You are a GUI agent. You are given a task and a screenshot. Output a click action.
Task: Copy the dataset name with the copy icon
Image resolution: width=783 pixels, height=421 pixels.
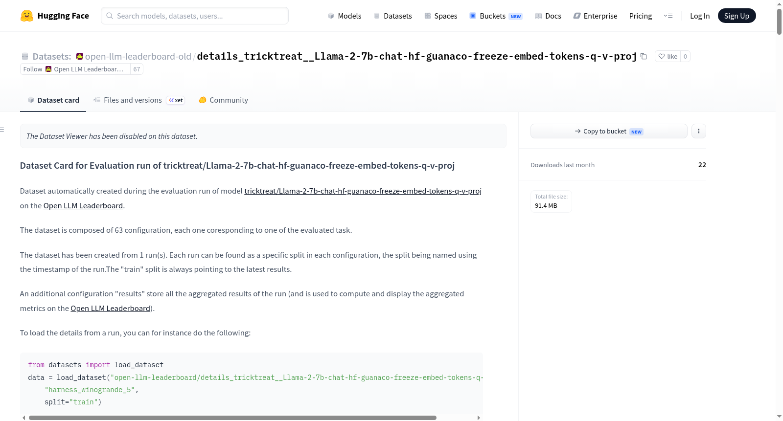point(644,57)
